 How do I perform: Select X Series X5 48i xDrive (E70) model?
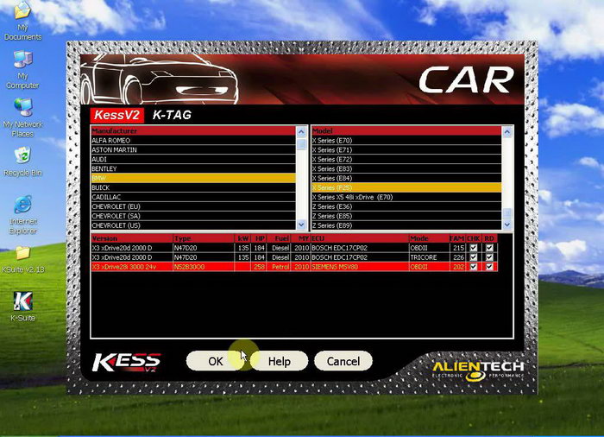pos(406,197)
